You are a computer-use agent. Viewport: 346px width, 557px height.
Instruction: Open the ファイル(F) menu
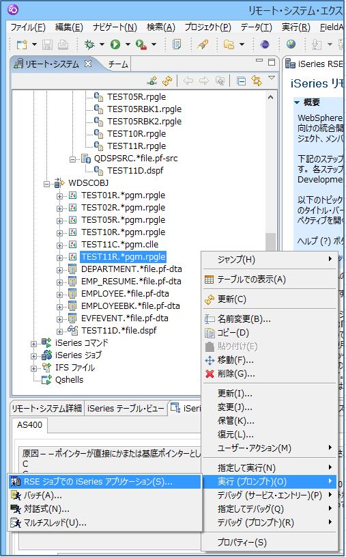coord(28,27)
